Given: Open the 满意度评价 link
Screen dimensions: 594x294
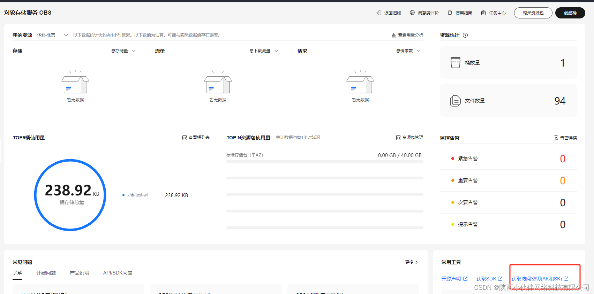Looking at the screenshot, I should tap(428, 13).
